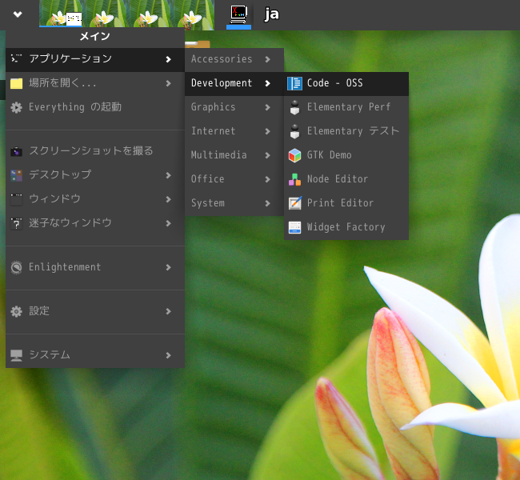Image resolution: width=520 pixels, height=480 pixels.
Task: Launch GTK Demo
Action: (346, 155)
